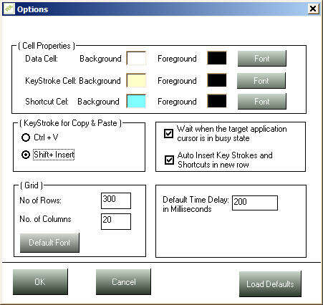Confirm settings with OK button

point(40,282)
